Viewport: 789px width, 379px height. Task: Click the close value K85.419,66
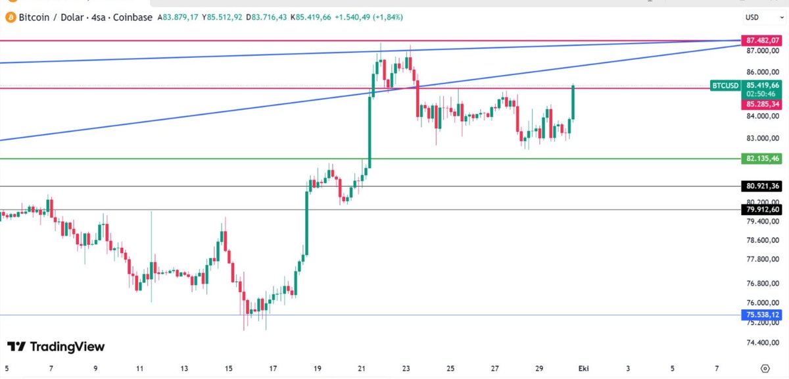pos(312,18)
